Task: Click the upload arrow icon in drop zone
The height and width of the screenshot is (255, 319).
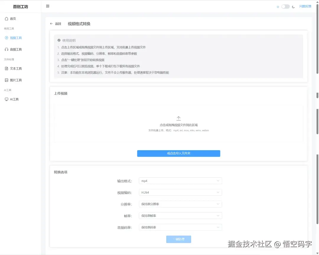Action: tap(178, 118)
